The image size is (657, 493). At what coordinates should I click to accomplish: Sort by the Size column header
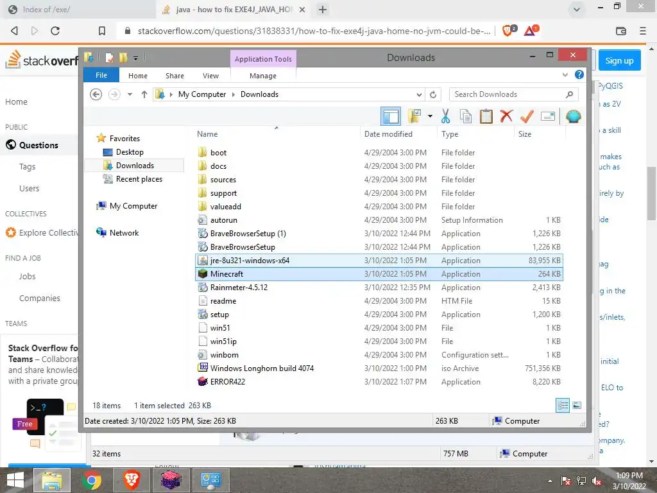click(x=525, y=134)
